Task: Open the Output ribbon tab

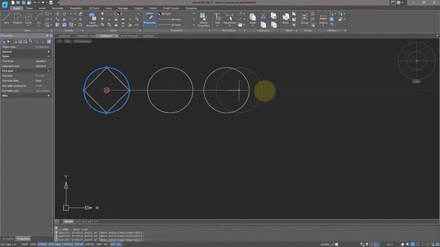Action: pyautogui.click(x=139, y=8)
